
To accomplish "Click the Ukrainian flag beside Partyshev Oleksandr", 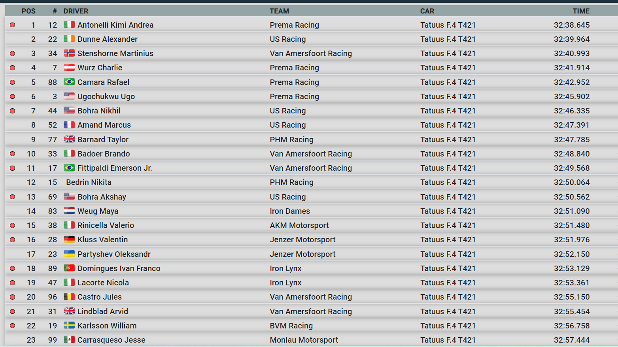I will 69,254.
